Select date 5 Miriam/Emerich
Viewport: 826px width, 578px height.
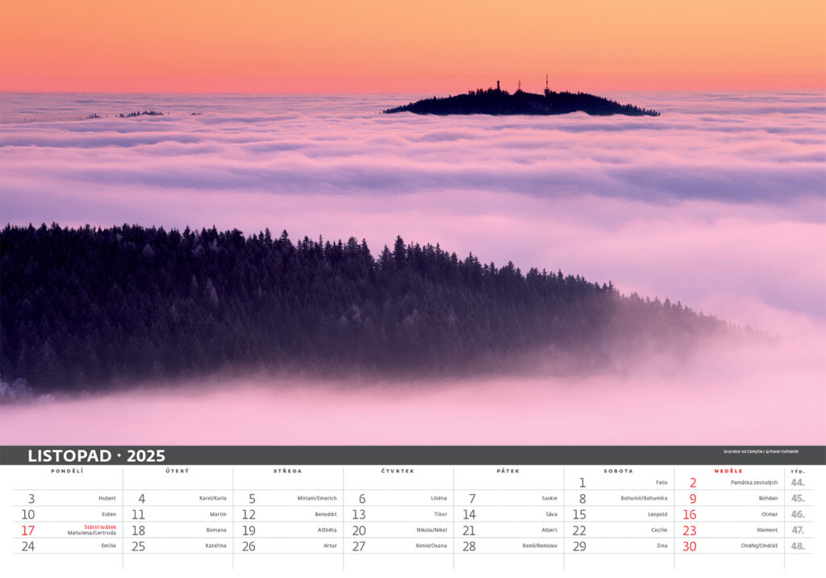252,499
